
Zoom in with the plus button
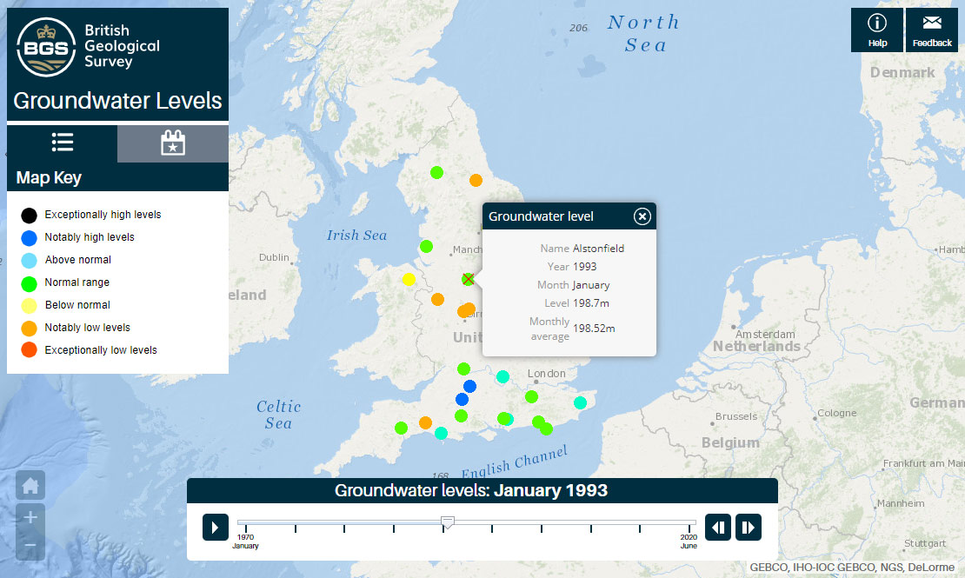(30, 517)
